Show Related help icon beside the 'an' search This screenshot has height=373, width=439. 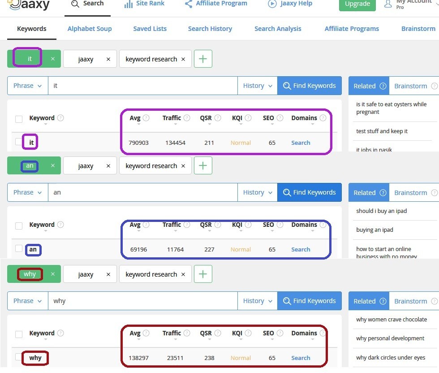[383, 193]
